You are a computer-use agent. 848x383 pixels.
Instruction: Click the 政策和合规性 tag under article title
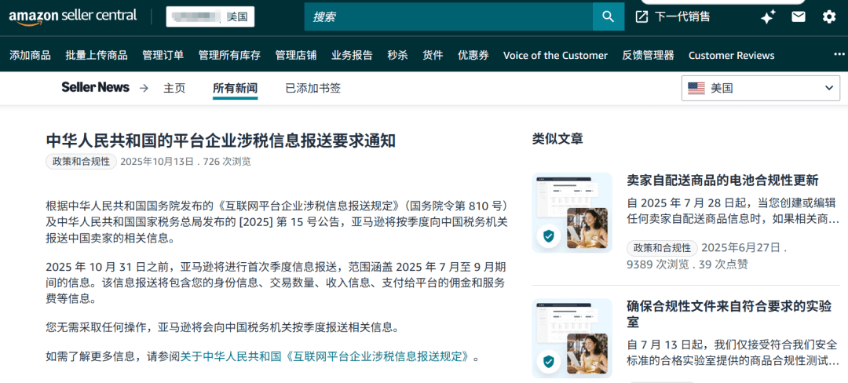point(81,162)
